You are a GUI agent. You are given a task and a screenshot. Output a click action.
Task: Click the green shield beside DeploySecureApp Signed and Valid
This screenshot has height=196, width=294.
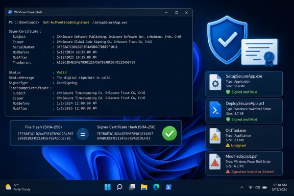pyautogui.click(x=228, y=119)
